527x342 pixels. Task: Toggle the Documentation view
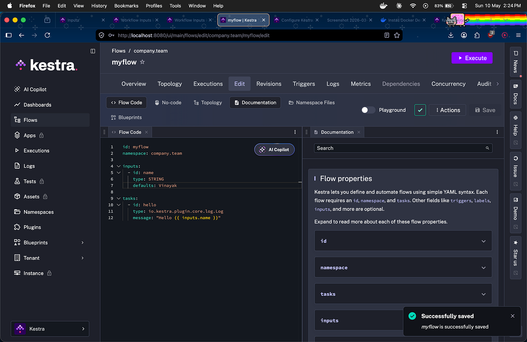point(255,103)
